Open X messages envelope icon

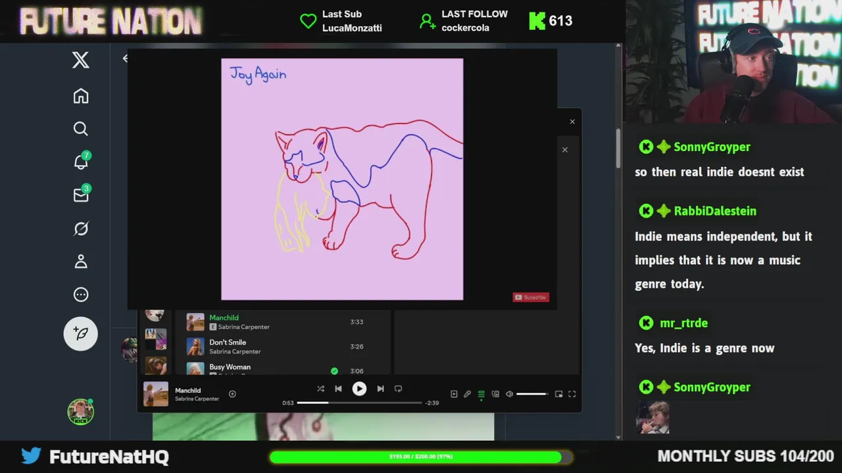(x=82, y=194)
